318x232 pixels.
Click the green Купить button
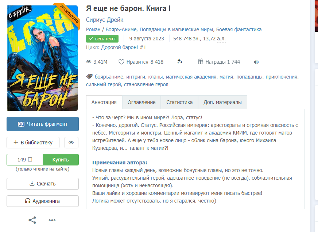tap(61, 160)
